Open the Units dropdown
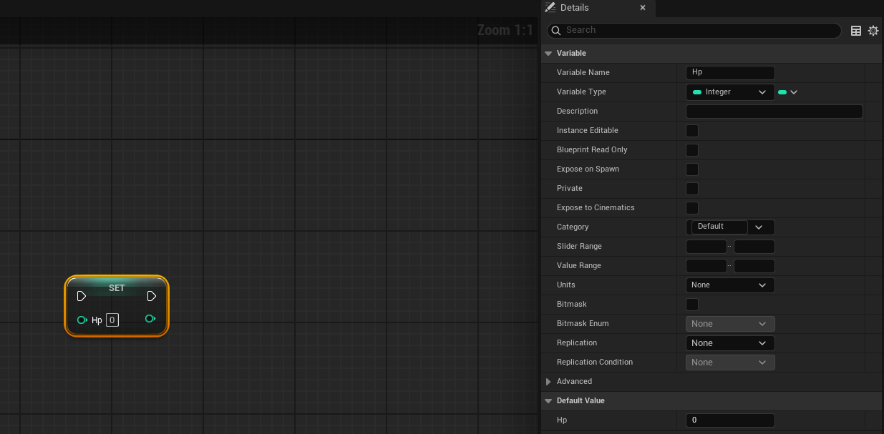The image size is (884, 434). [730, 285]
